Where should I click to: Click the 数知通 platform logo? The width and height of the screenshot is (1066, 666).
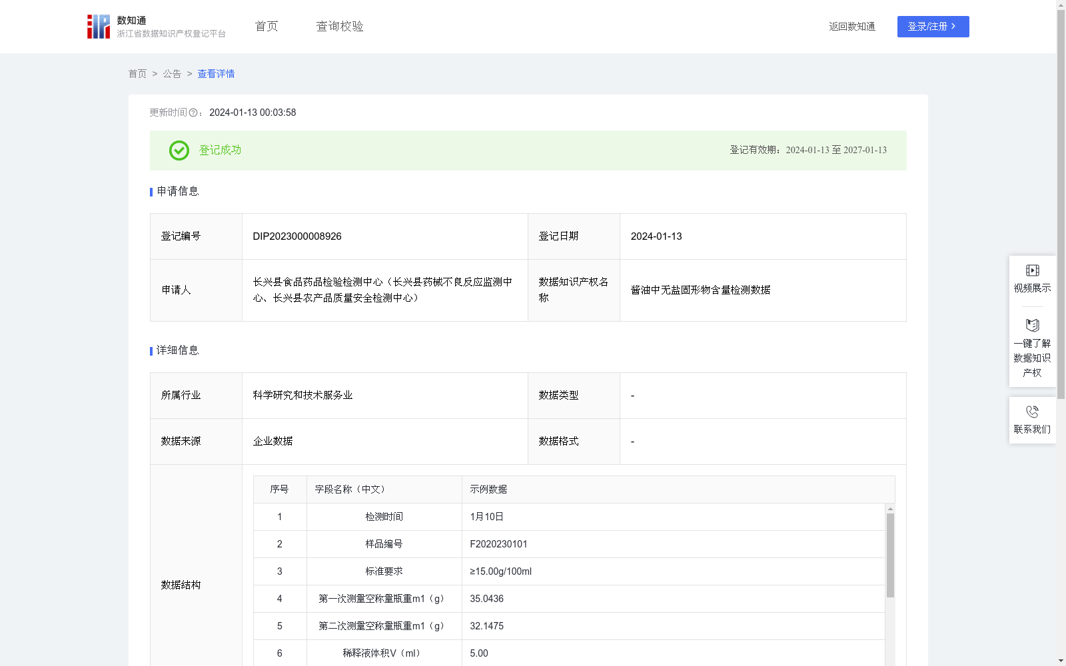coord(156,27)
